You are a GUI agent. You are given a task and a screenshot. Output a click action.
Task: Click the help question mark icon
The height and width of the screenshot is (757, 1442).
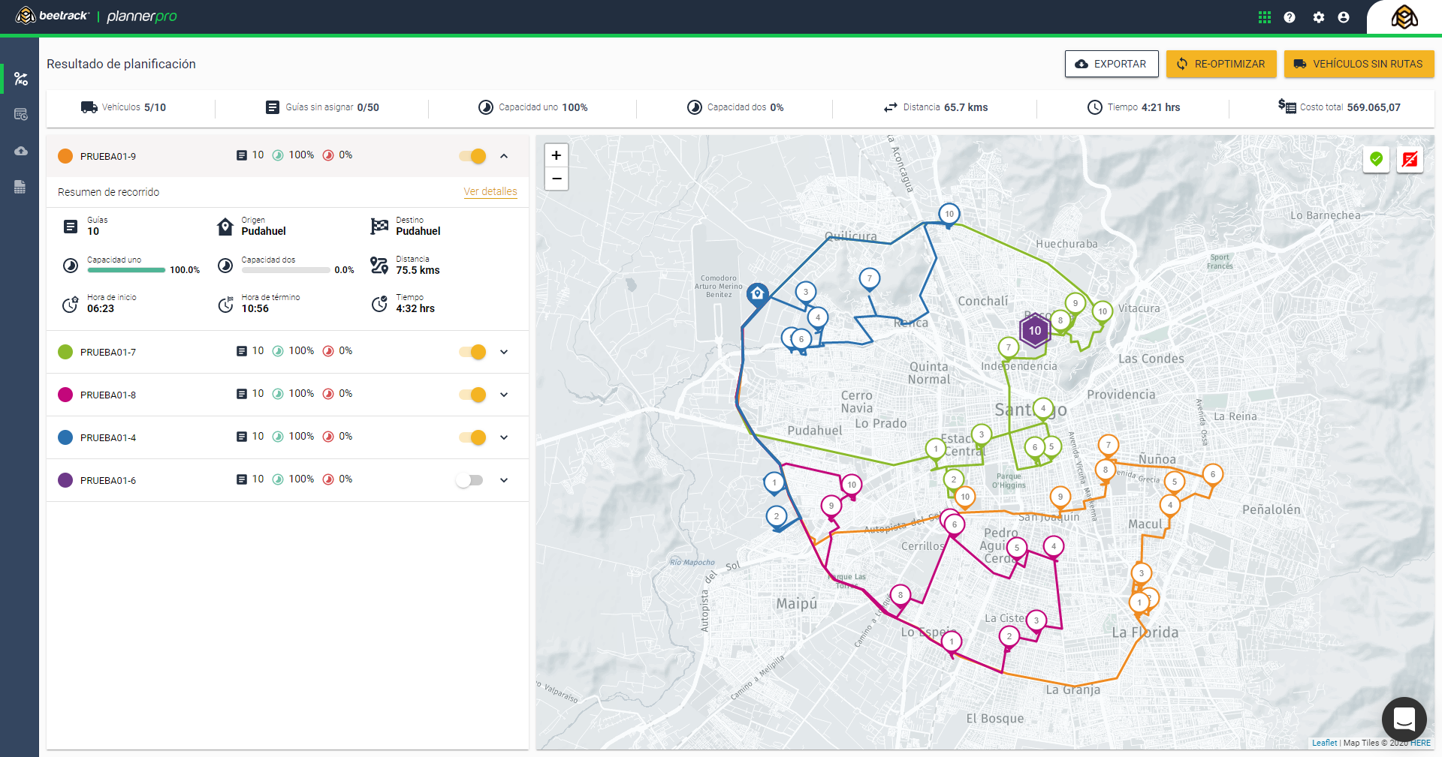coord(1290,17)
